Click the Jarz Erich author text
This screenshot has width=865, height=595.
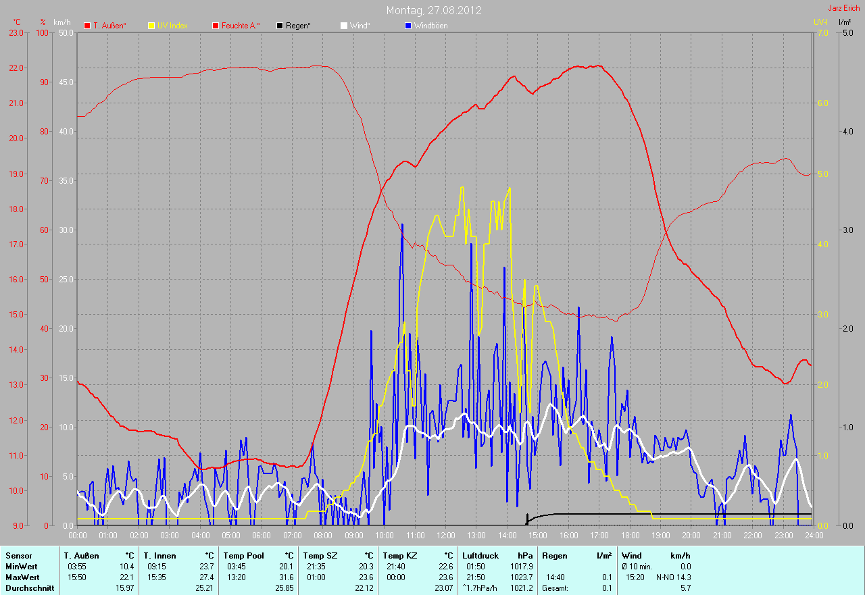tap(843, 8)
